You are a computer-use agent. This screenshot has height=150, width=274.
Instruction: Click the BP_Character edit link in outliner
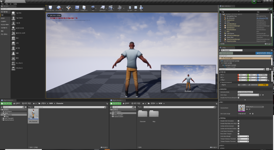coord(262,18)
